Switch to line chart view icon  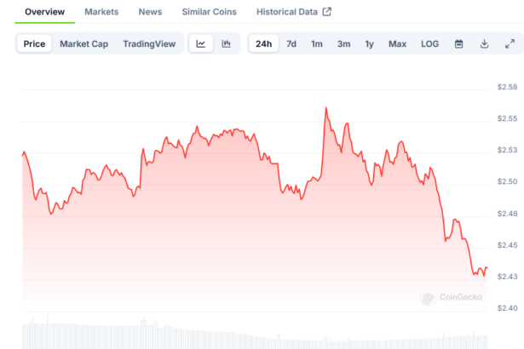click(200, 43)
